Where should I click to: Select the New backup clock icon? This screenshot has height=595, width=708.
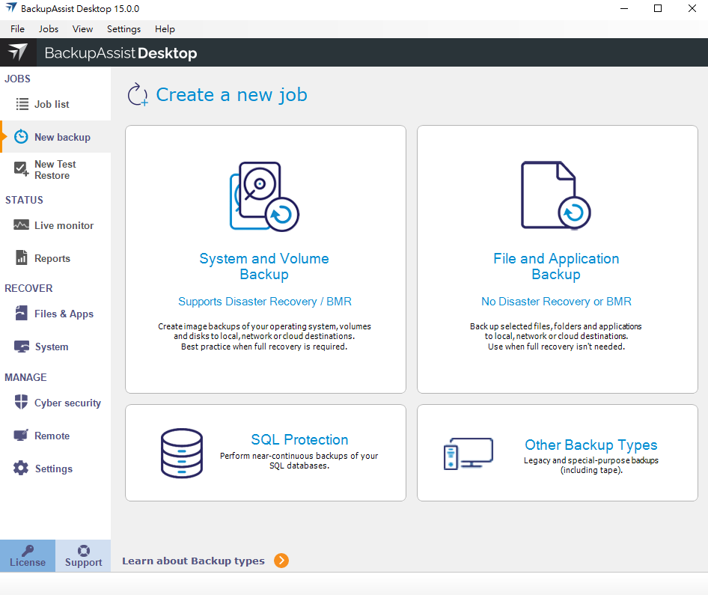(22, 137)
